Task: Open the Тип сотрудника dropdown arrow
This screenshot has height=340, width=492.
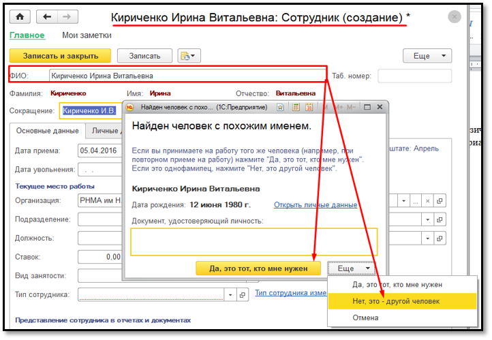Action: pos(230,295)
